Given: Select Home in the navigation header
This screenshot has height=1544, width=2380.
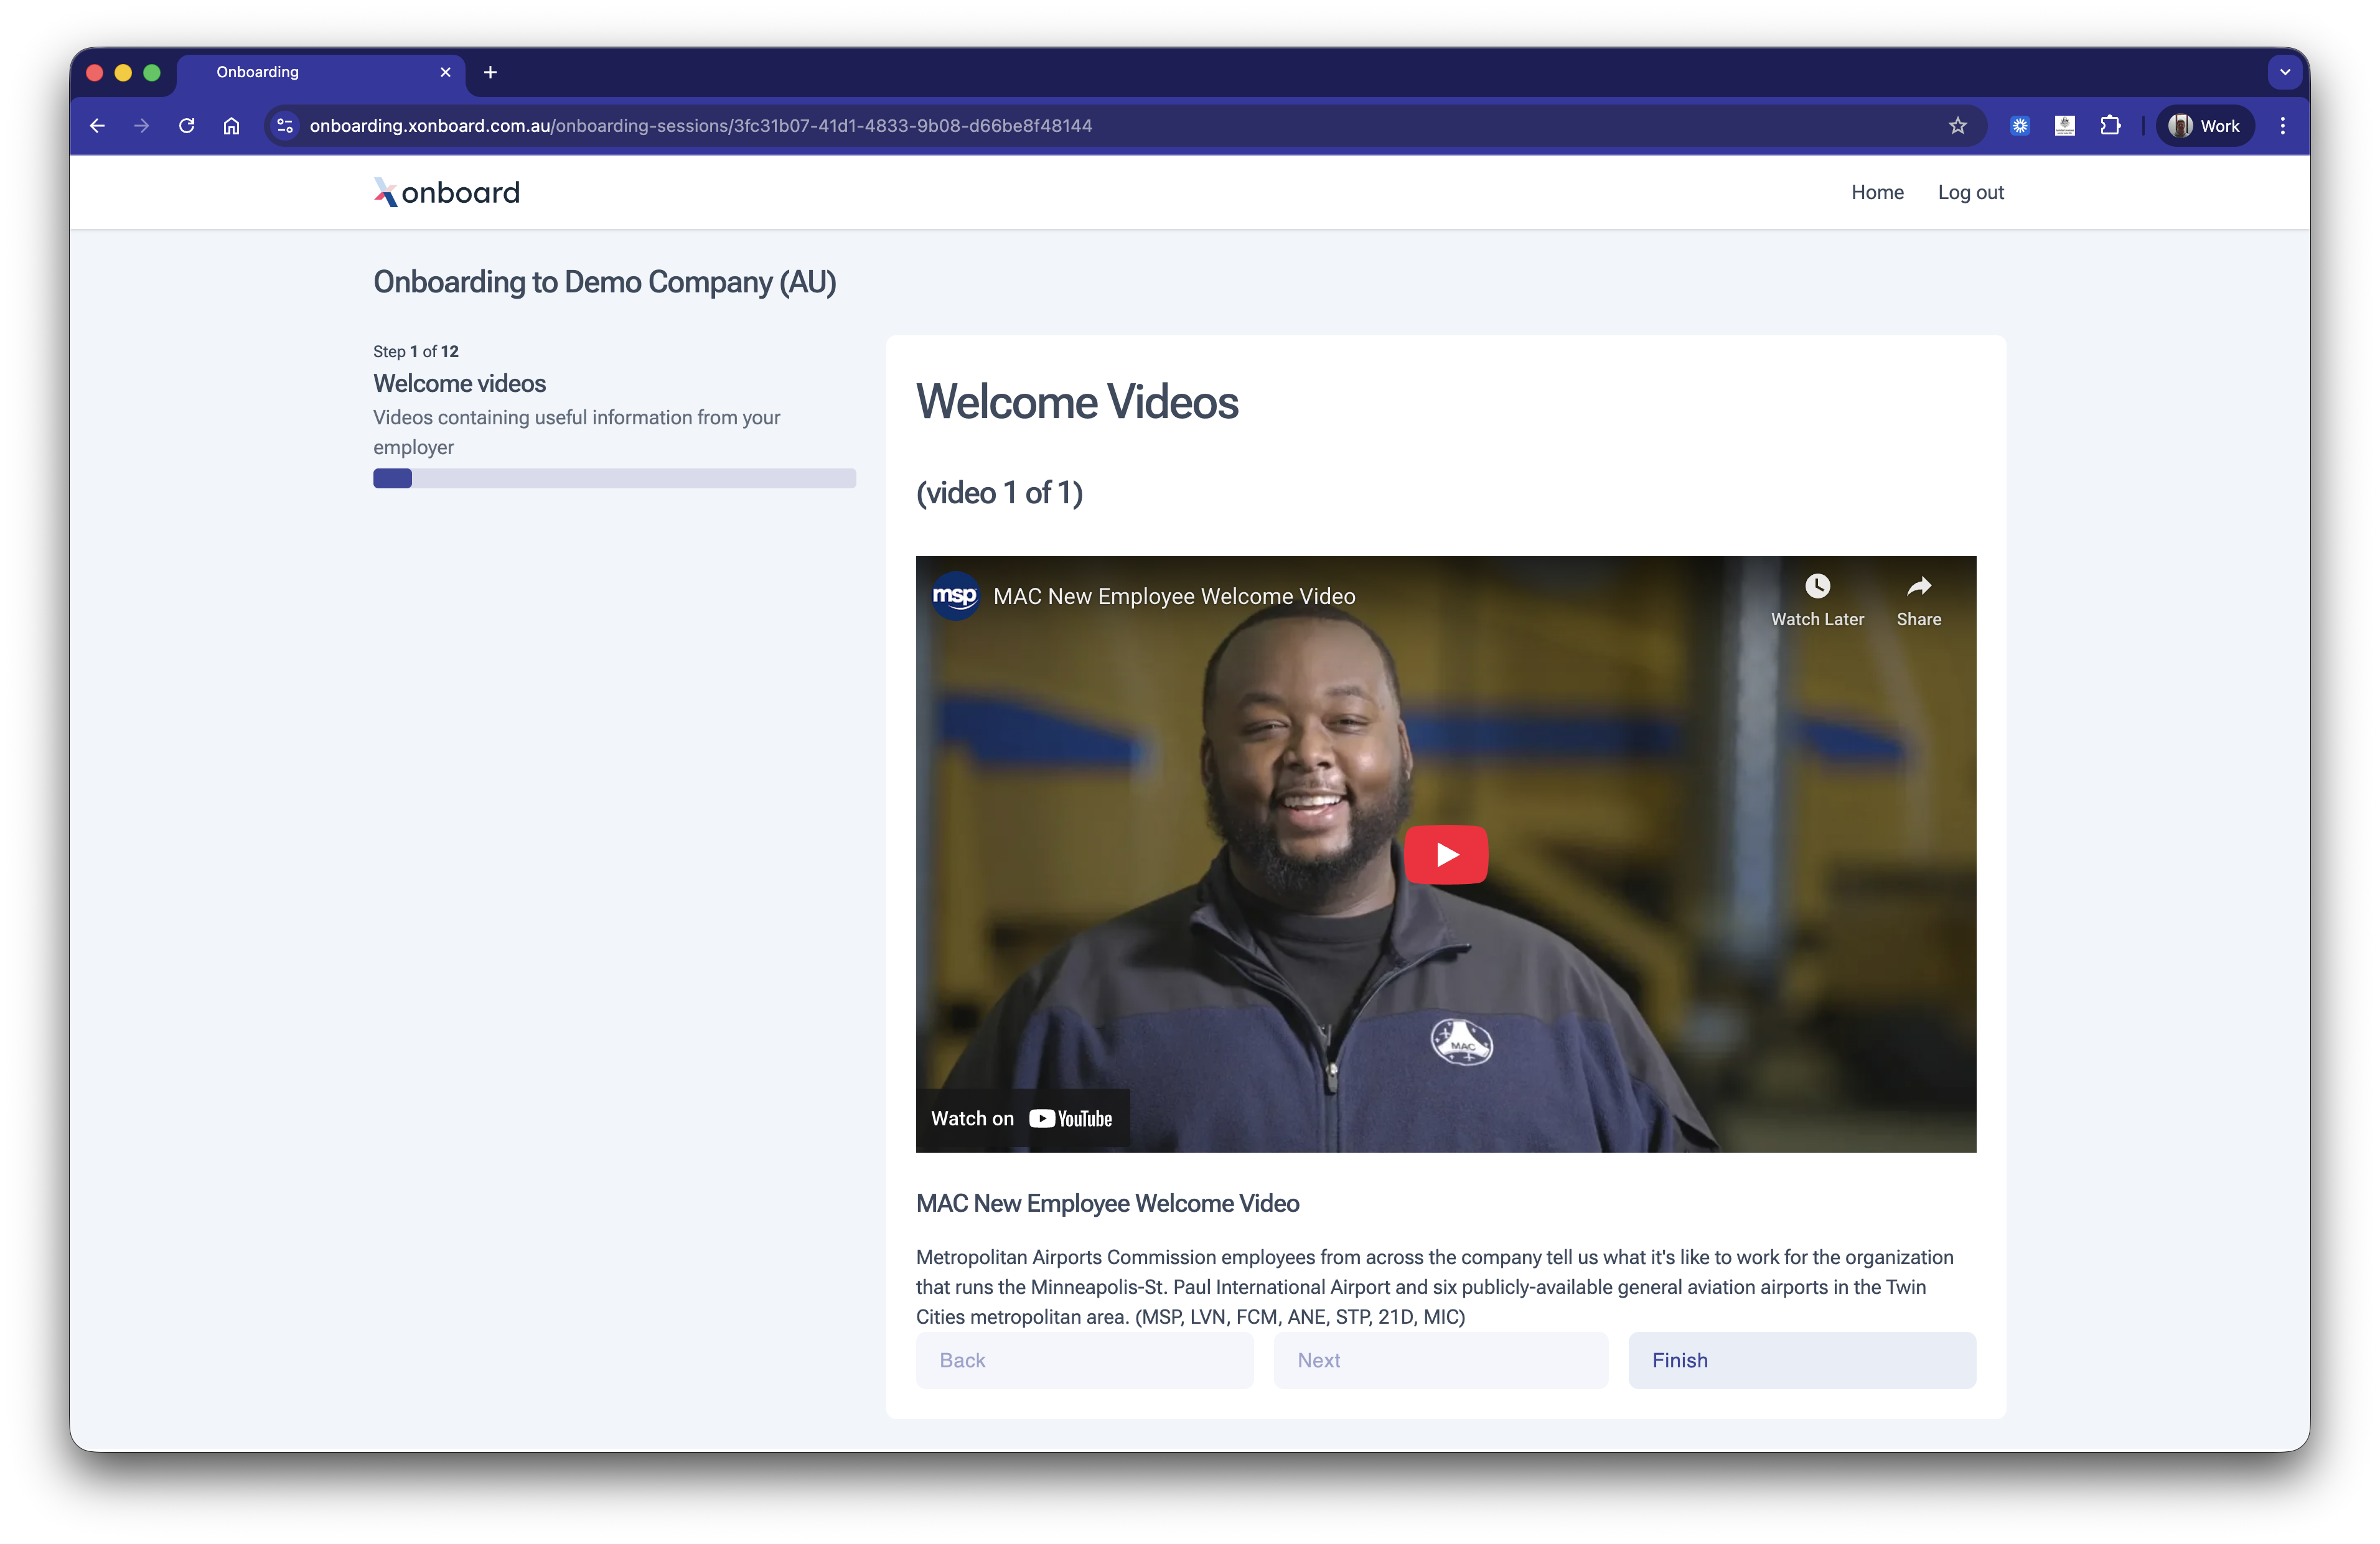Looking at the screenshot, I should pyautogui.click(x=1877, y=191).
